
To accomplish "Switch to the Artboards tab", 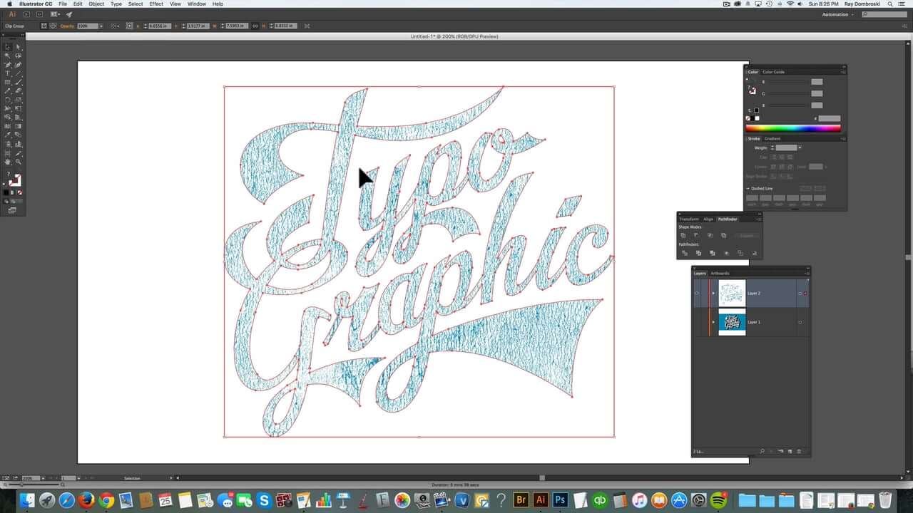I will [x=720, y=274].
